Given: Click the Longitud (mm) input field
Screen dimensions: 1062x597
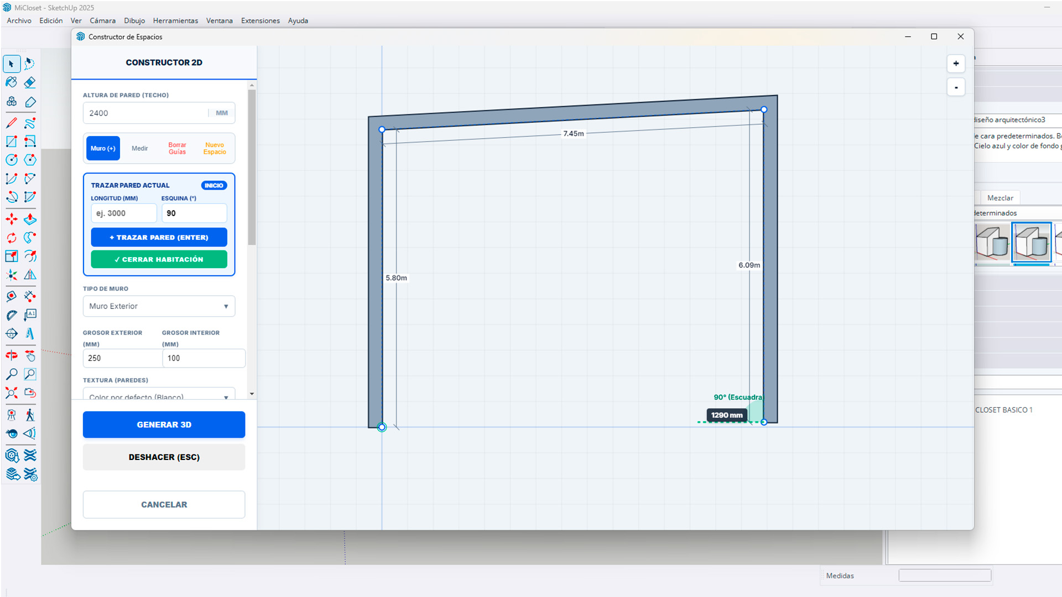Looking at the screenshot, I should point(124,213).
